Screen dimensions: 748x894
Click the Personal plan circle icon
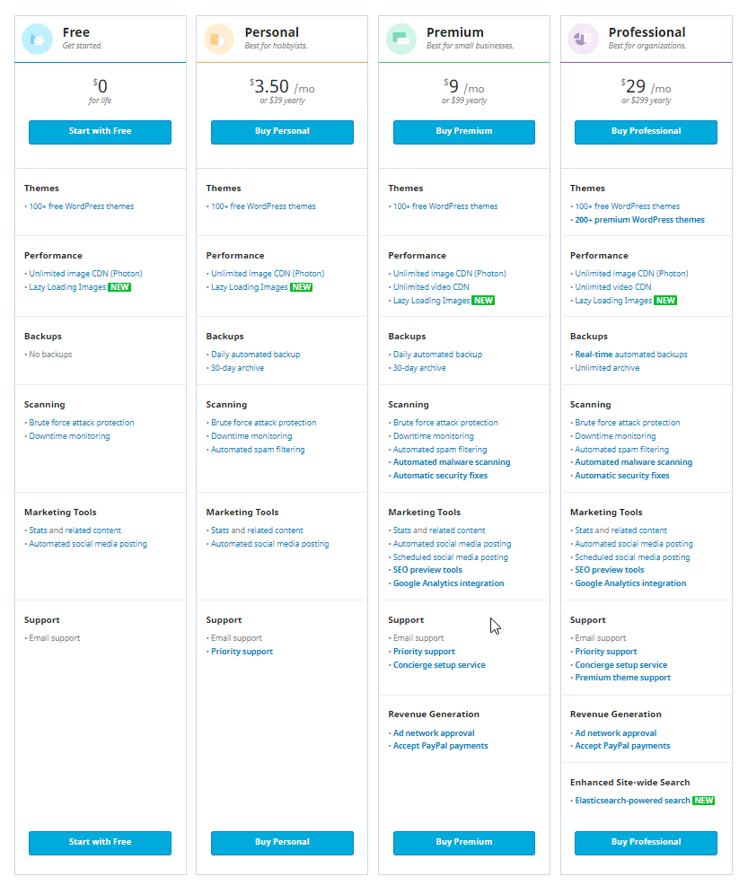(221, 38)
